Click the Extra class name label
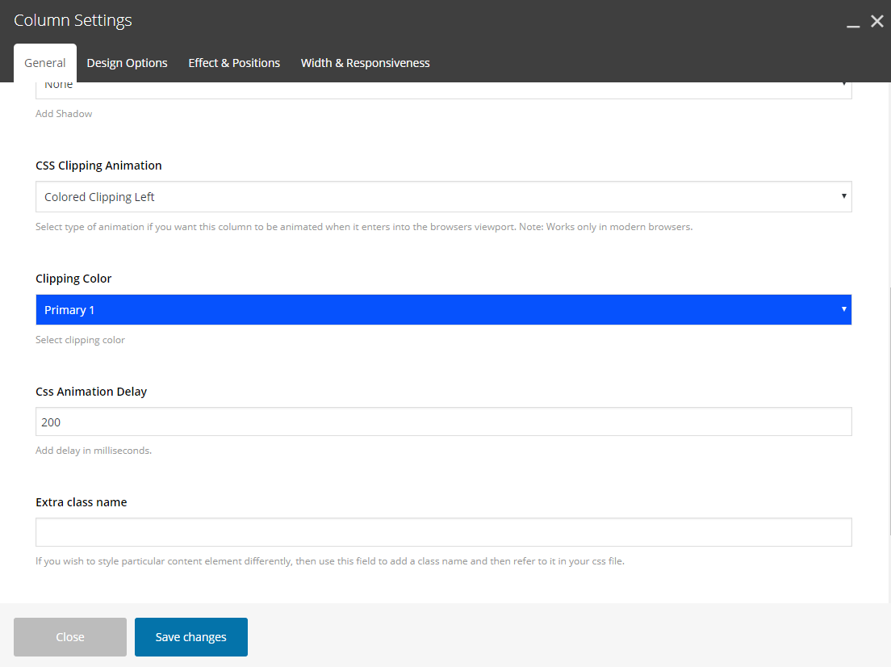The height and width of the screenshot is (667, 891). (x=81, y=502)
